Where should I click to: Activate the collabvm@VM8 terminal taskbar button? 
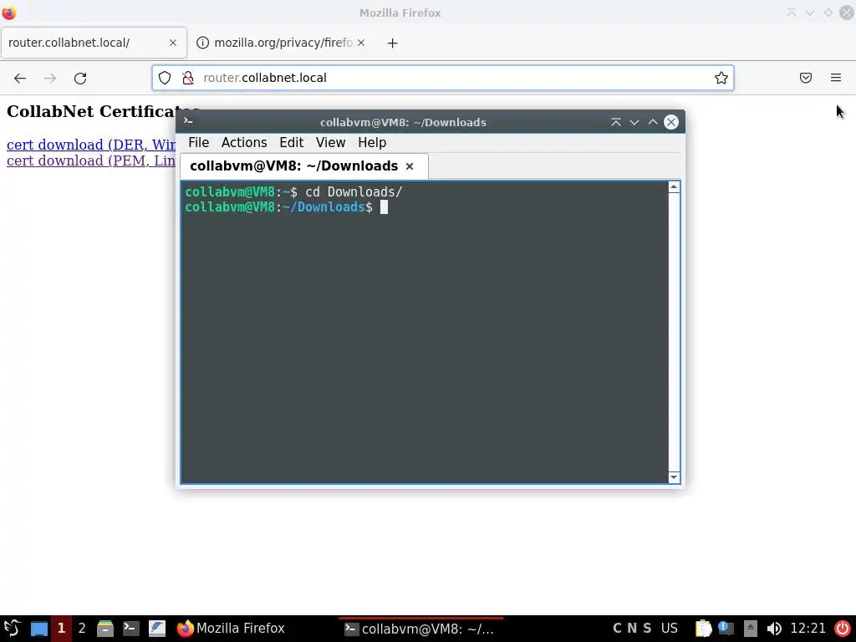click(x=421, y=629)
